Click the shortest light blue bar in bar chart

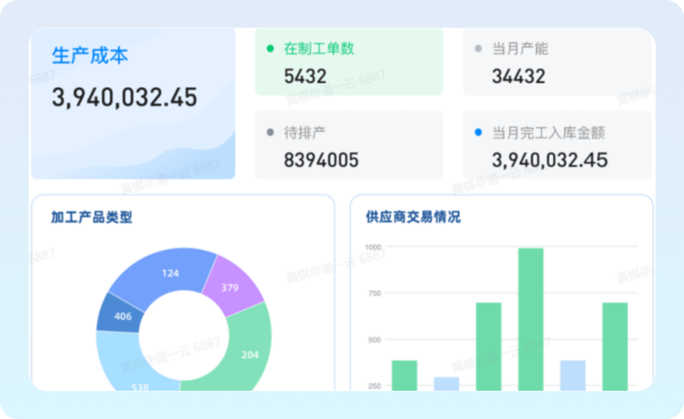pos(446,383)
